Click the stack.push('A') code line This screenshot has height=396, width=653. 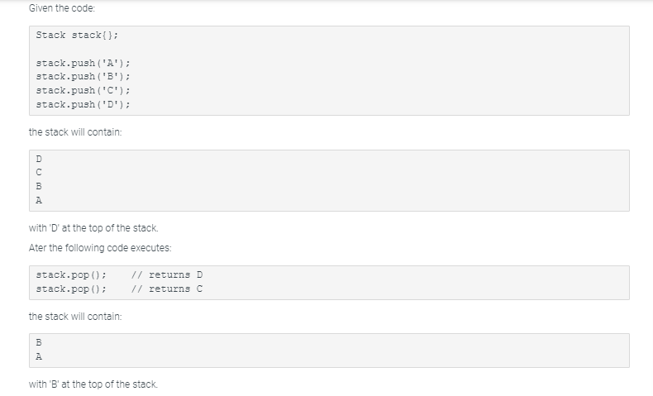(83, 64)
